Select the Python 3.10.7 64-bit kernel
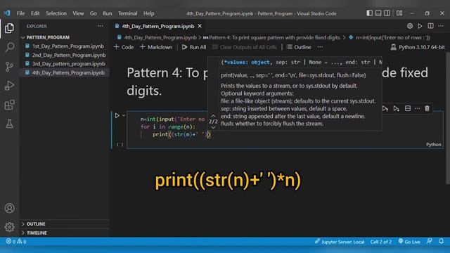The height and width of the screenshot is (253, 450). (x=418, y=47)
